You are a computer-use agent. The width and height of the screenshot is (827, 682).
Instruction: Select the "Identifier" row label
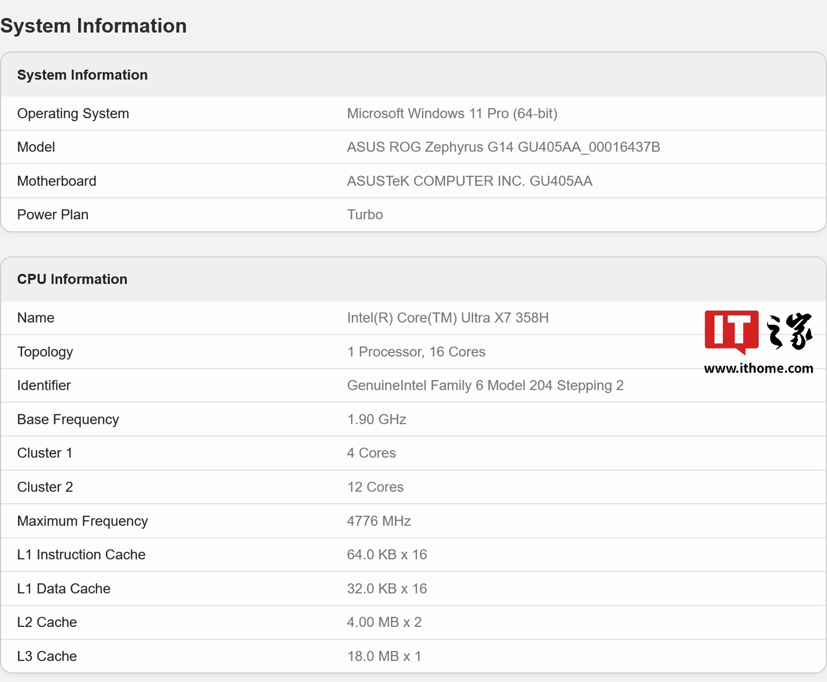pos(44,385)
